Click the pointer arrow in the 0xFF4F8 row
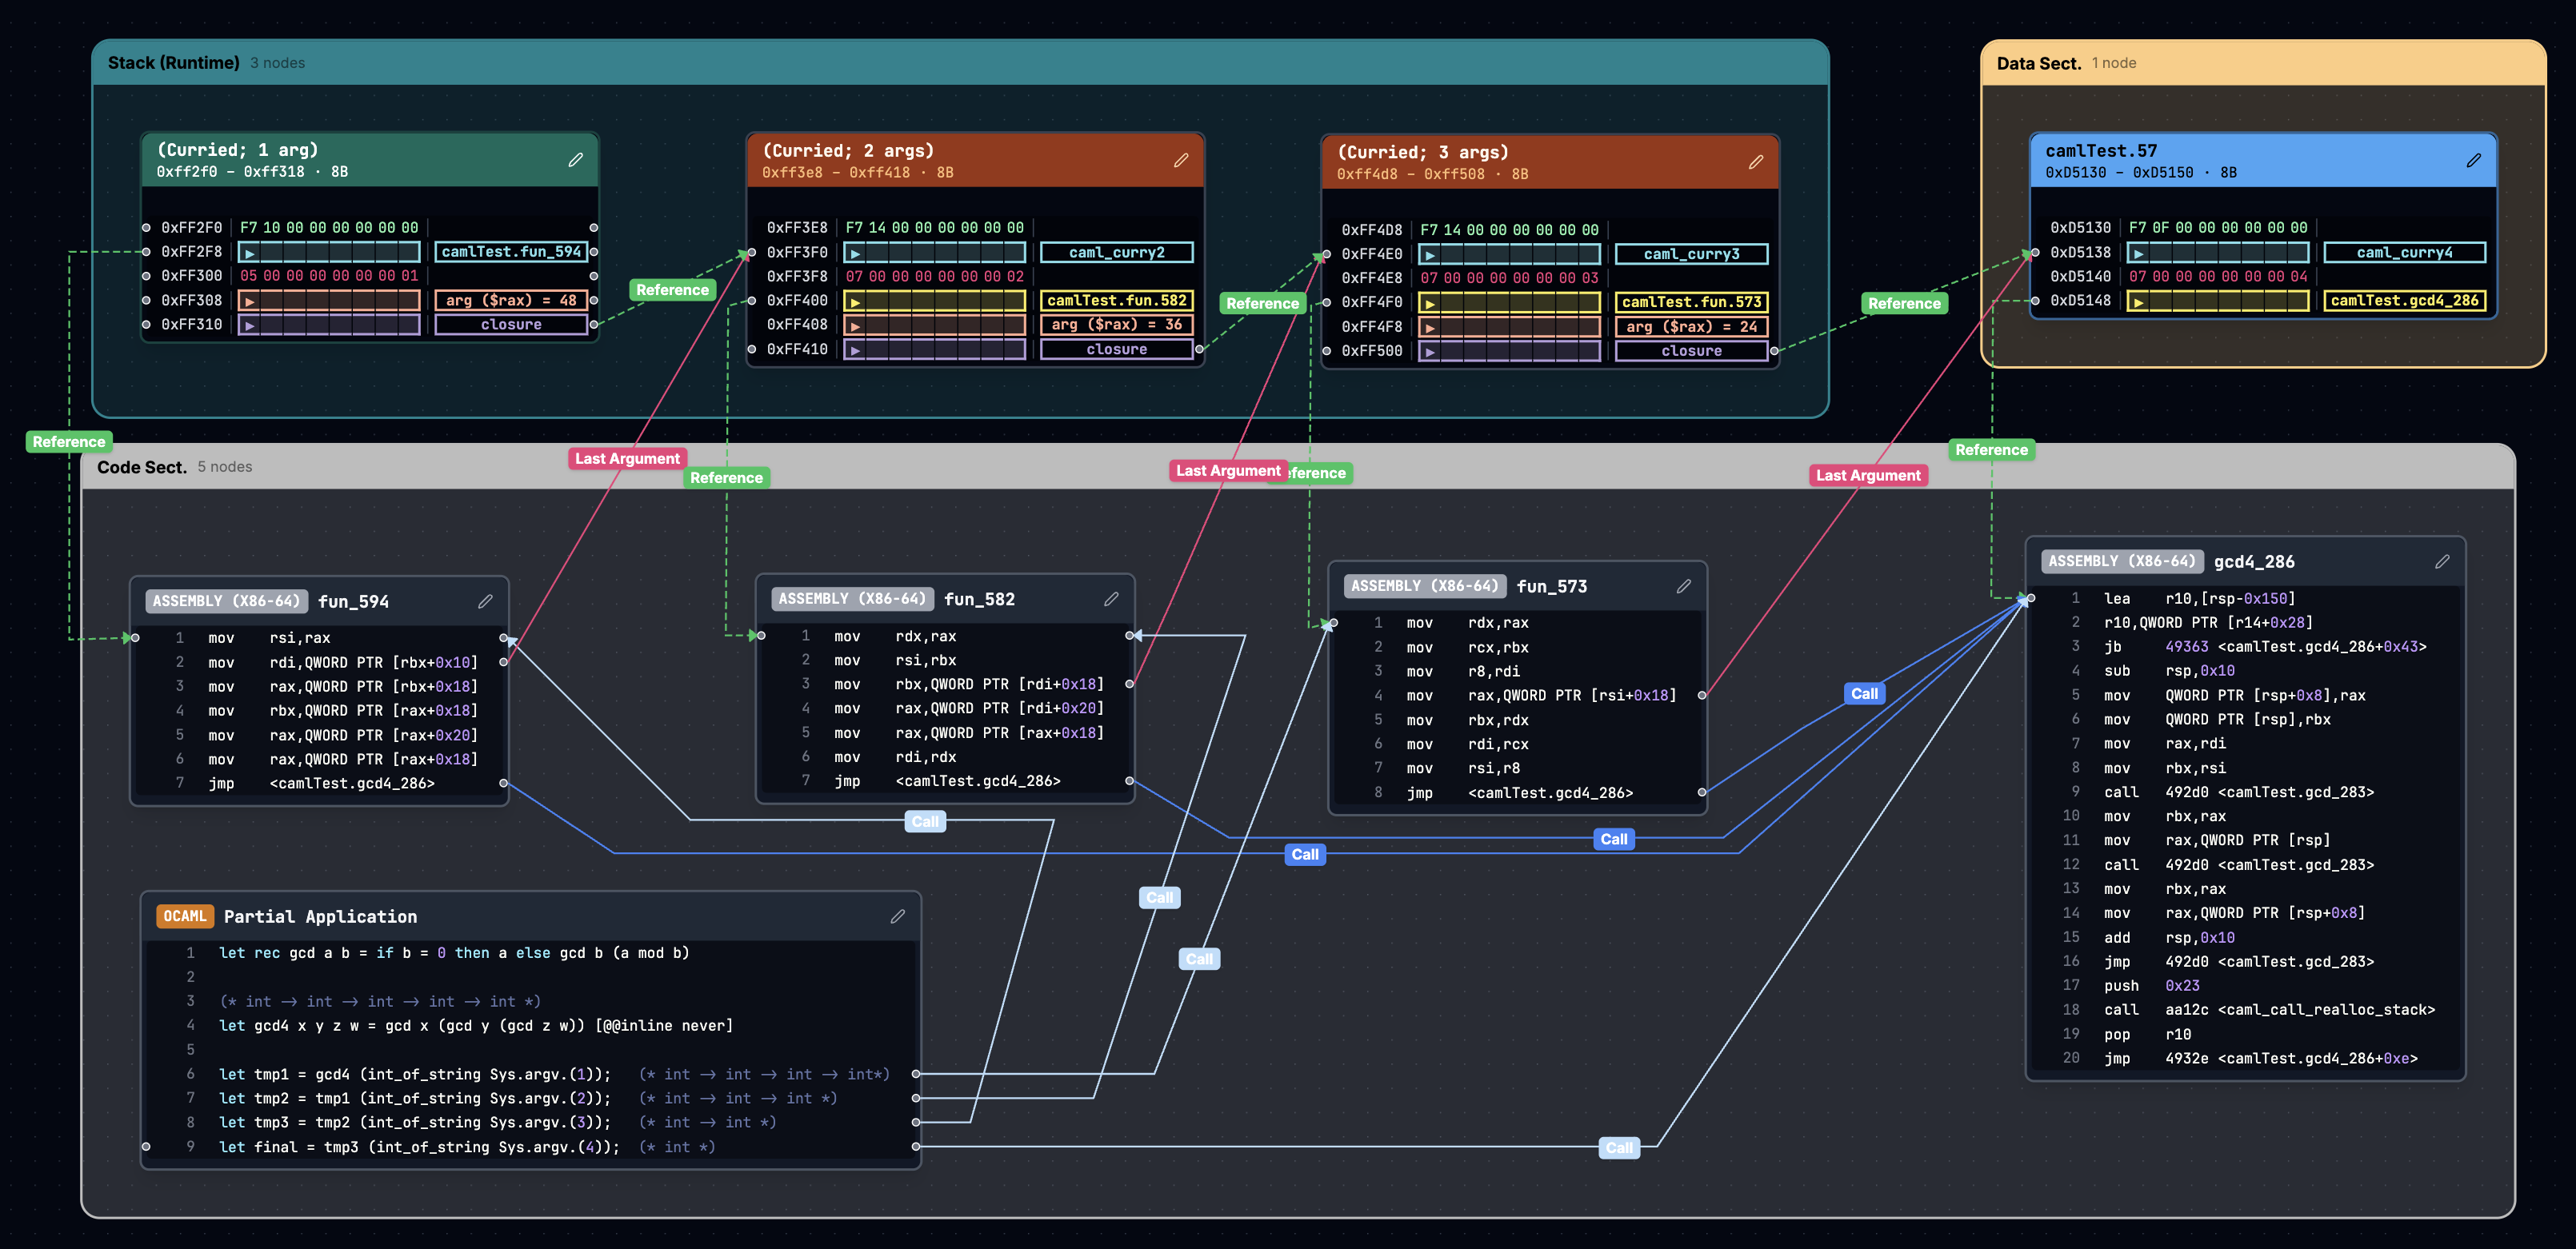Viewport: 2576px width, 1249px height. [1431, 327]
